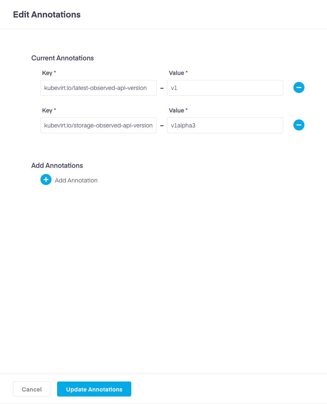Click the dash separator beside the v1alpha3 value
Screen dimensions: 327x404
[162, 125]
